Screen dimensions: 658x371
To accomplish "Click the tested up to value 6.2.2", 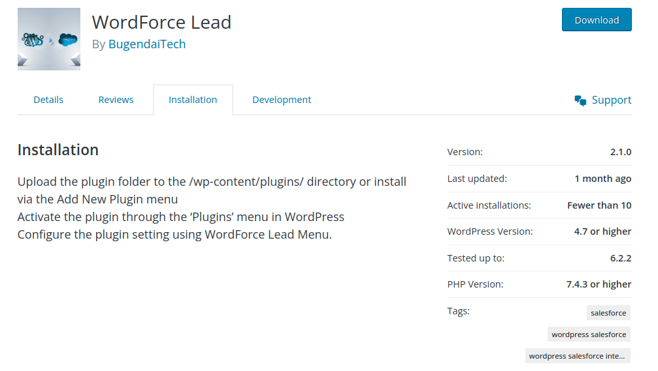I will [621, 258].
